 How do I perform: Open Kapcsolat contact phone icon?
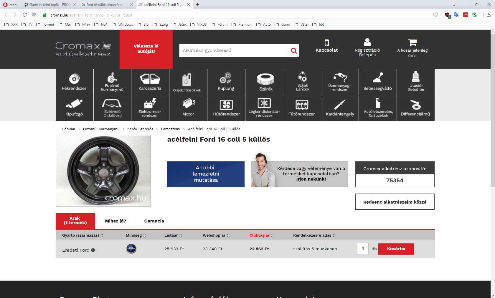[327, 43]
